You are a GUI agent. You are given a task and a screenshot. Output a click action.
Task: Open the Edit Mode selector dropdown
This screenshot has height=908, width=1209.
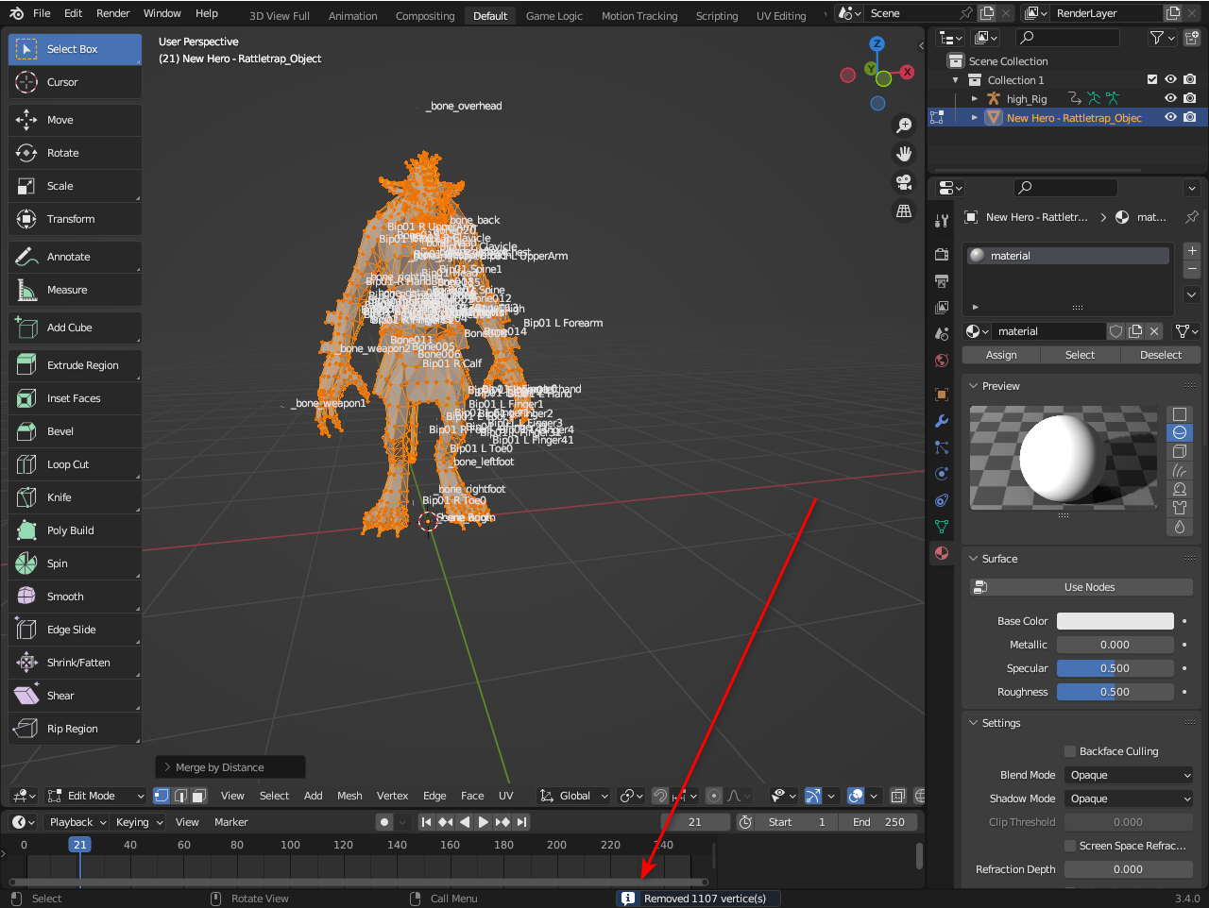(x=95, y=796)
